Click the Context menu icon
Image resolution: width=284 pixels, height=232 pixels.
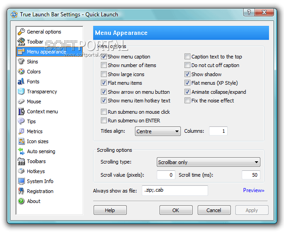pos(21,111)
